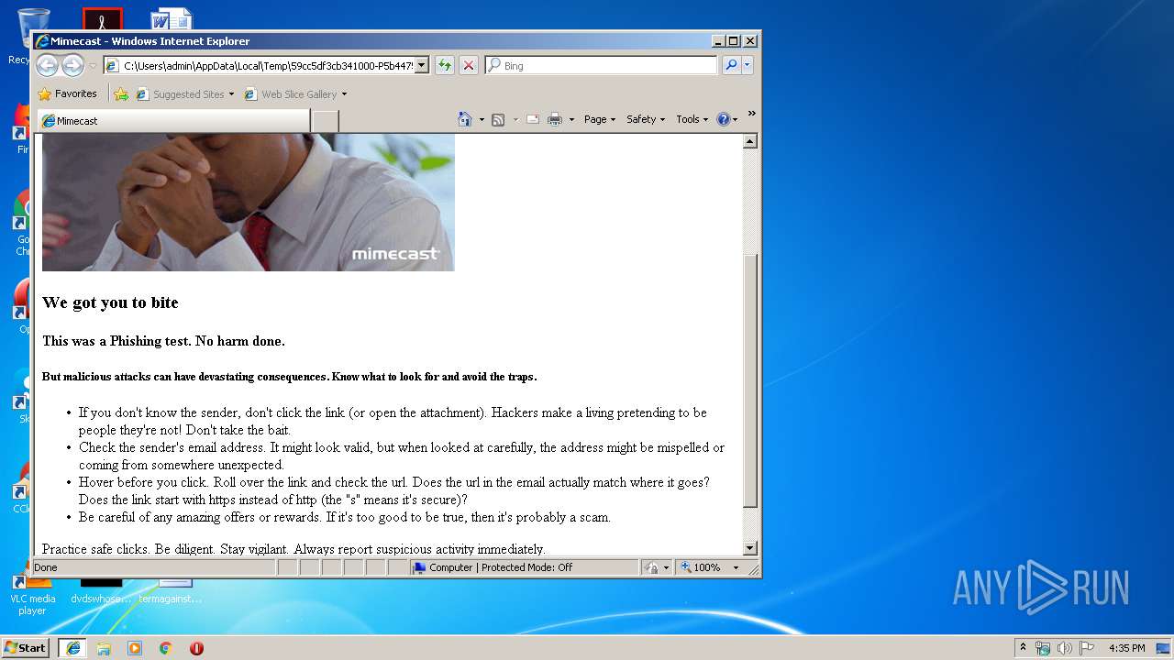This screenshot has width=1174, height=660.
Task: Expand the Home button dropdown arrow
Action: click(482, 119)
